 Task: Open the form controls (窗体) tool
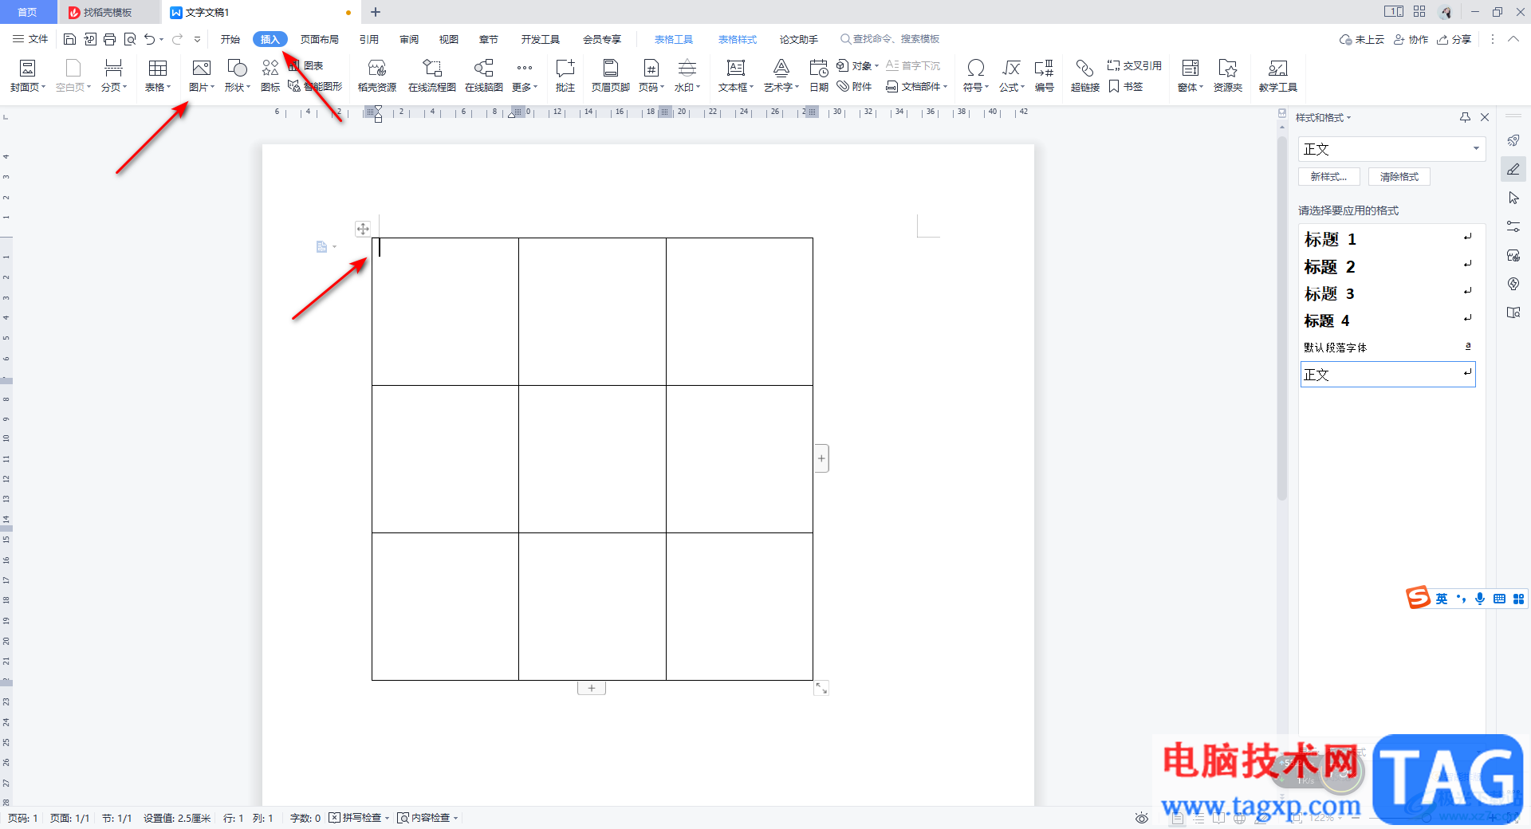coord(1190,76)
